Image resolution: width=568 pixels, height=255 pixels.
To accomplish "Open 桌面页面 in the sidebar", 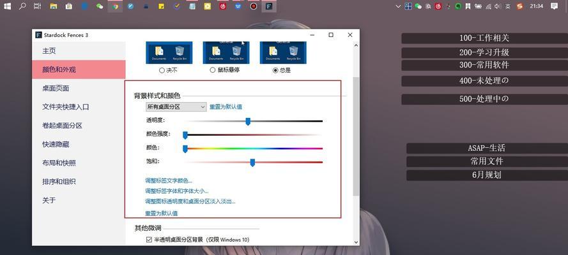I will point(79,88).
